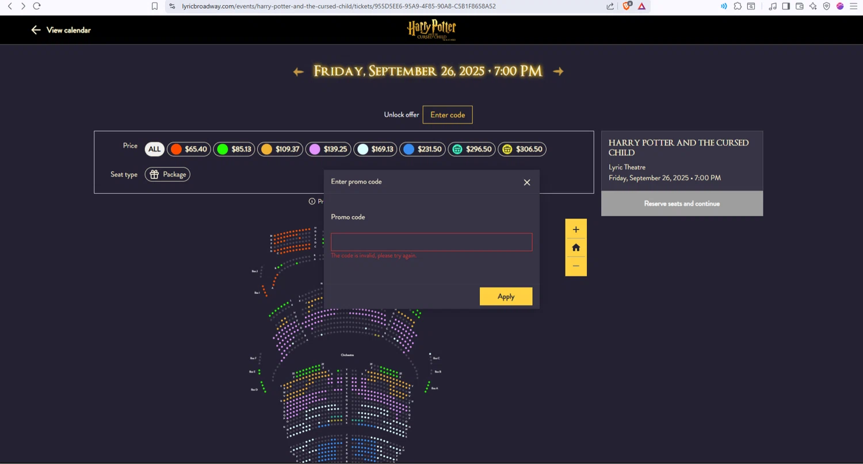Click the 'Orchestra' label on seat map

pyautogui.click(x=347, y=355)
